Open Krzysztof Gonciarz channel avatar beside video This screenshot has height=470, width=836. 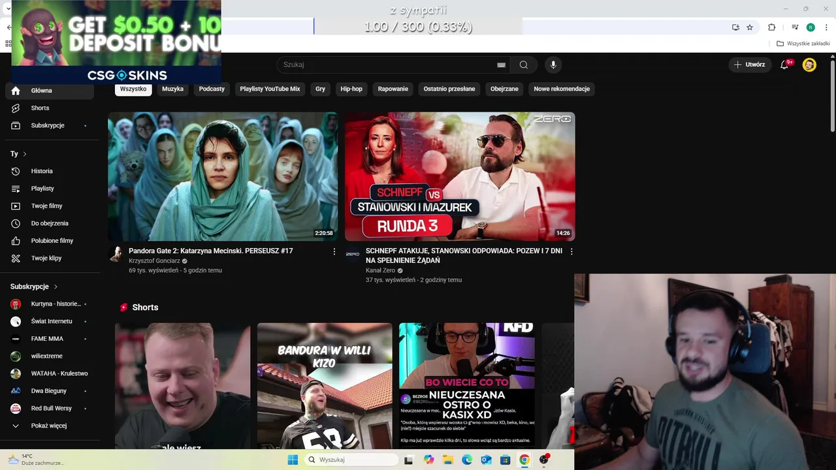pos(116,254)
